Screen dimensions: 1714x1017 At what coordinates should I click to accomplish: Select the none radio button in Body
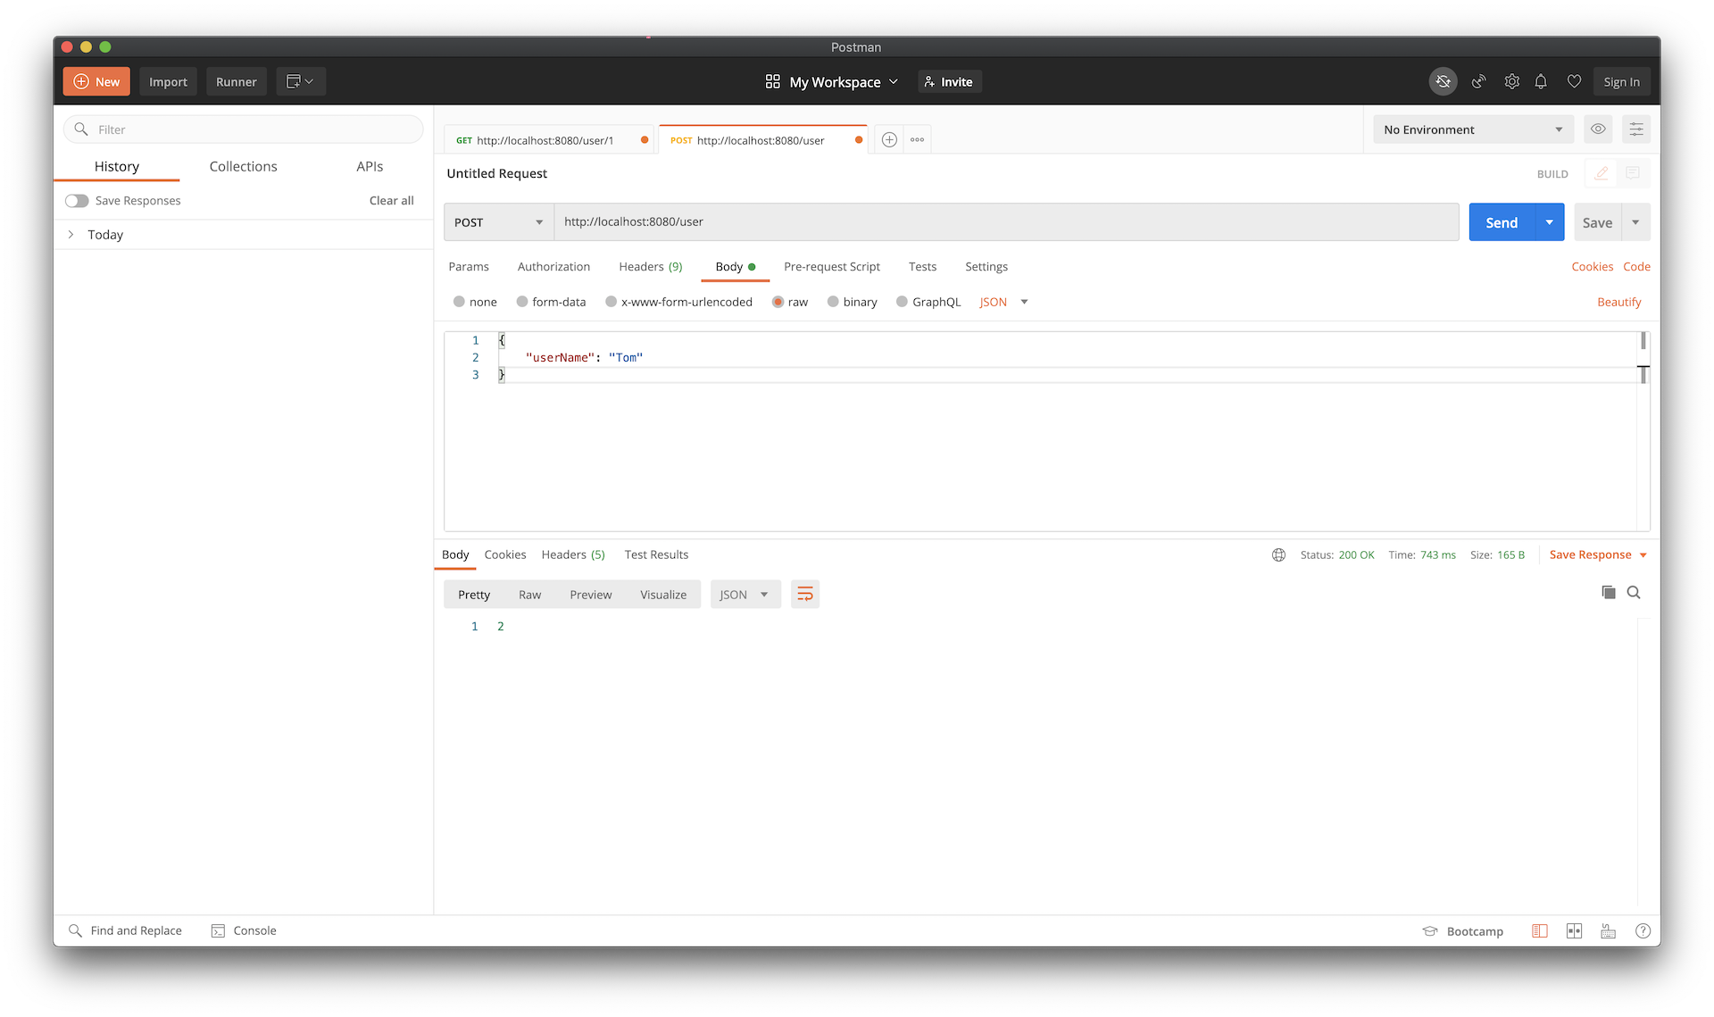tap(458, 302)
